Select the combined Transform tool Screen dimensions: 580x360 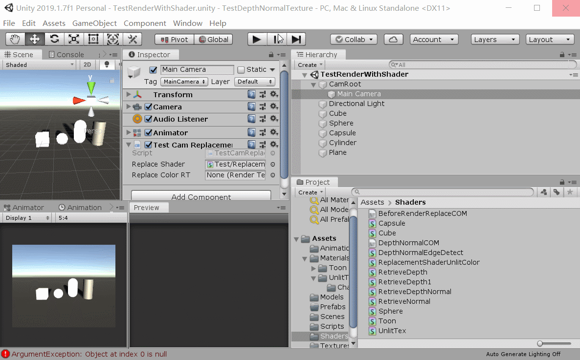(113, 39)
